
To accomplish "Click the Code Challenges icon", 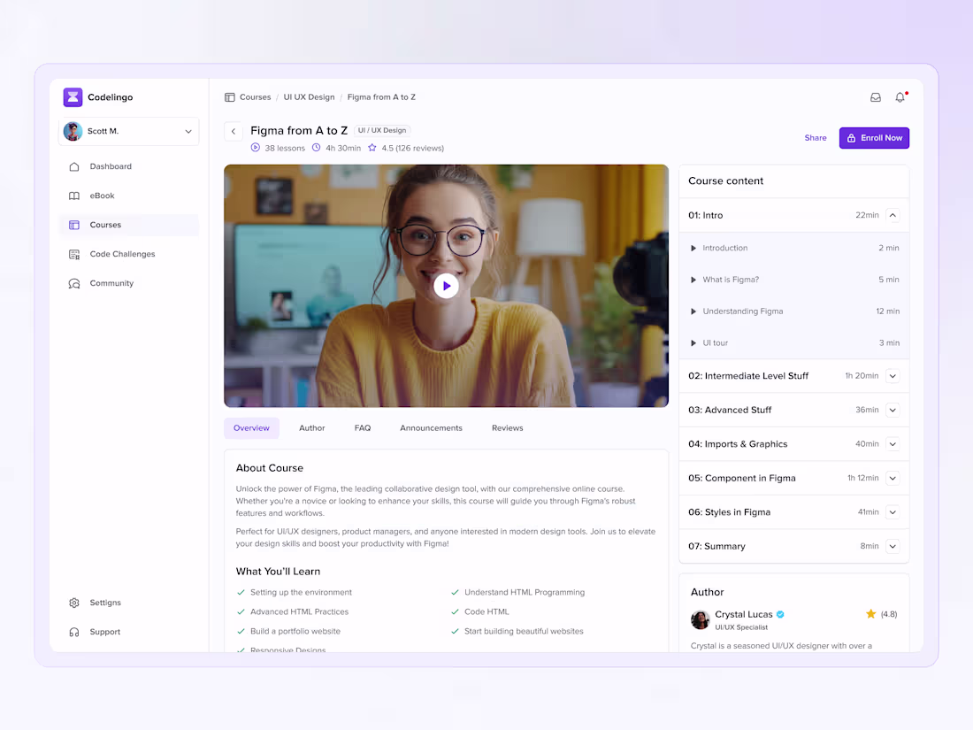I will tap(73, 254).
